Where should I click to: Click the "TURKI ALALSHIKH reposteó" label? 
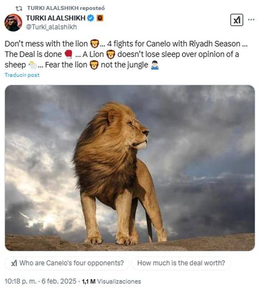point(66,8)
